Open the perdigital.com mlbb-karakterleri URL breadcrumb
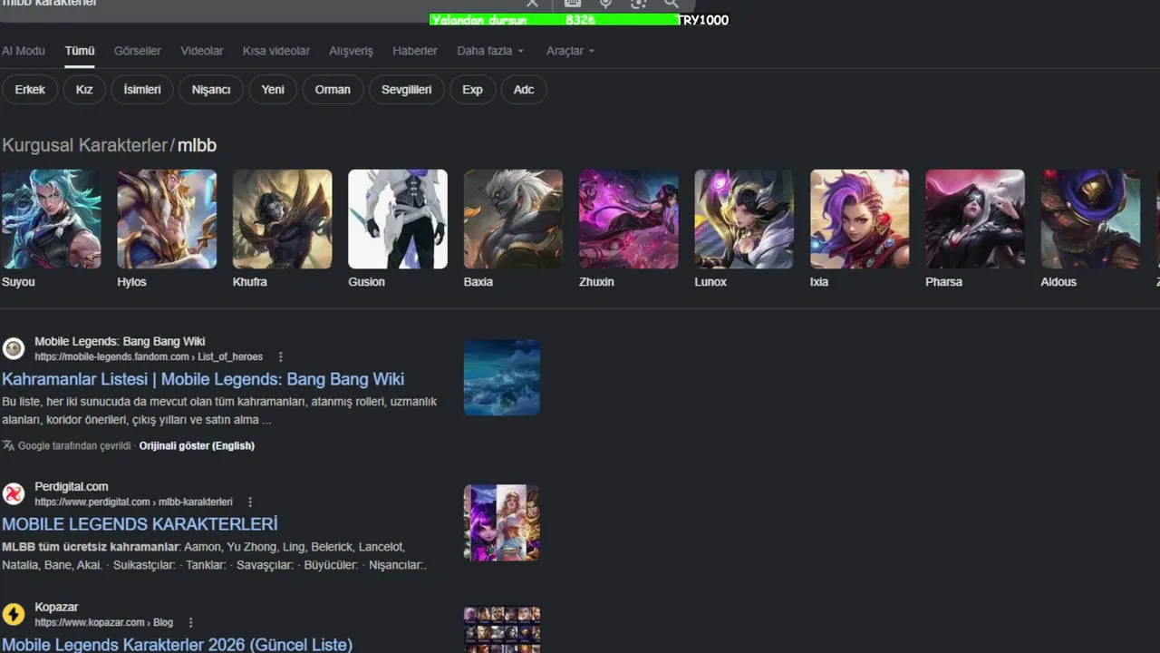The image size is (1160, 653). 133,502
